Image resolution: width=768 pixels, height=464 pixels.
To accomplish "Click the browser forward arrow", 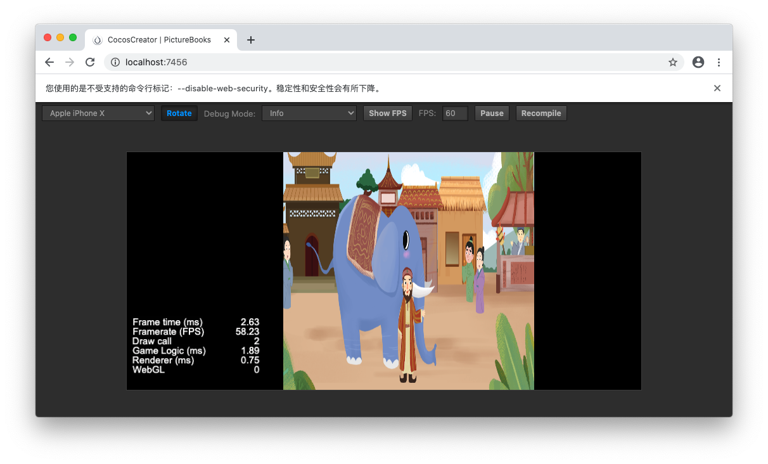I will click(x=70, y=62).
